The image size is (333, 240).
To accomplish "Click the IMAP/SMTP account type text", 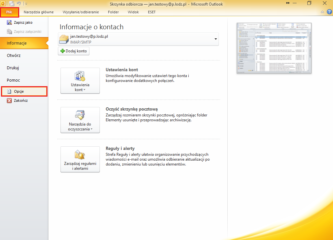I will [81, 42].
